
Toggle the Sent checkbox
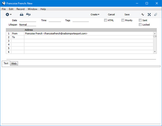pos(140,20)
